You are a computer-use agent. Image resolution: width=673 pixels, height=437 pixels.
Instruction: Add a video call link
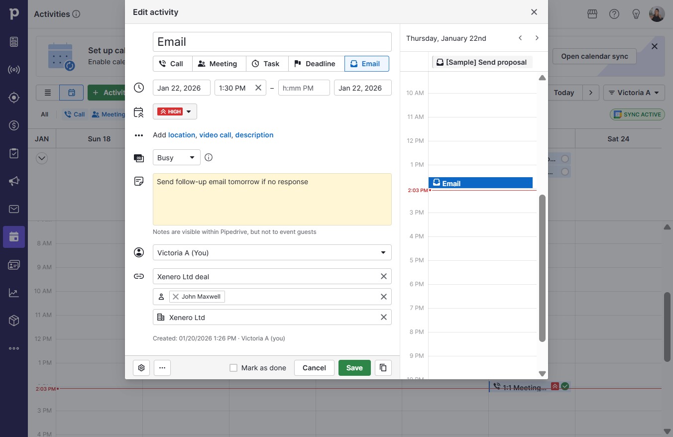tap(215, 135)
